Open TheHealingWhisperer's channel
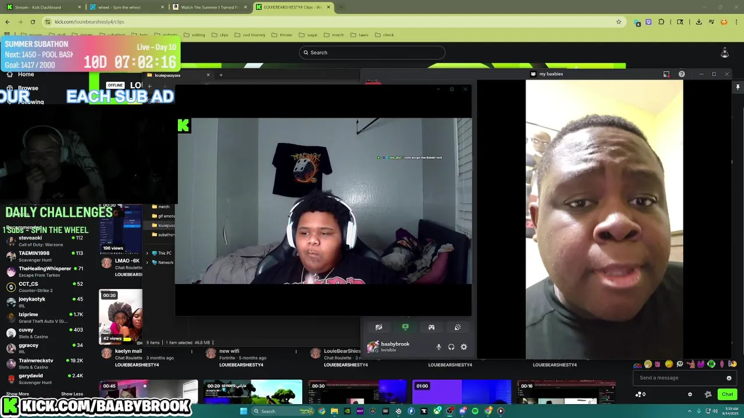The width and height of the screenshot is (744, 418). coord(45,271)
